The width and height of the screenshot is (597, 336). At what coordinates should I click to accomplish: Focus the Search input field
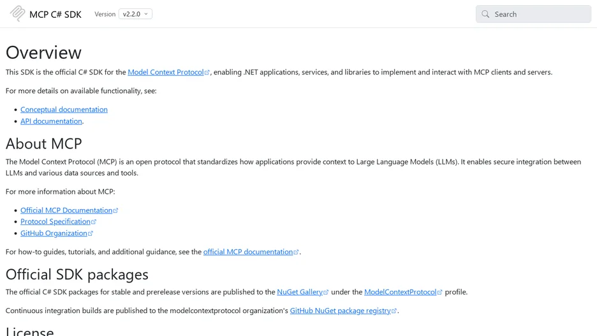pyautogui.click(x=533, y=14)
